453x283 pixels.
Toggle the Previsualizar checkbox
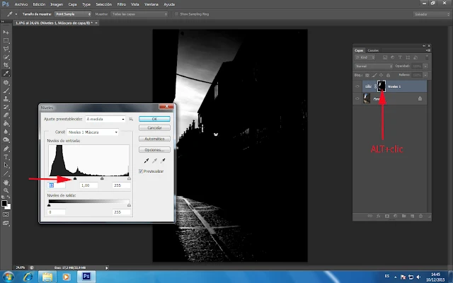click(142, 171)
